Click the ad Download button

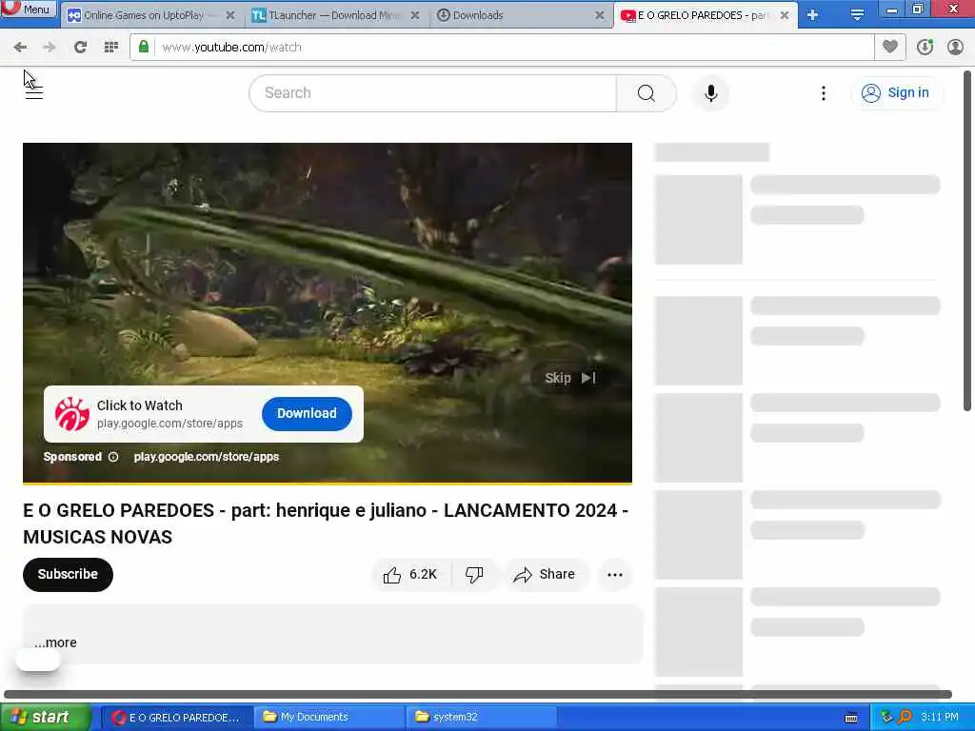307,413
